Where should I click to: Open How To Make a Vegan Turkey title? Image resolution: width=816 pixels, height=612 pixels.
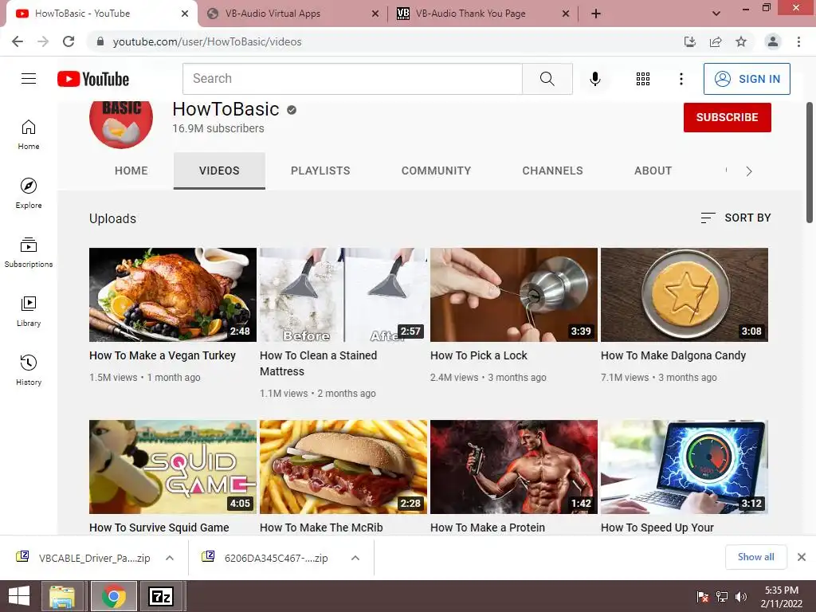coord(163,355)
